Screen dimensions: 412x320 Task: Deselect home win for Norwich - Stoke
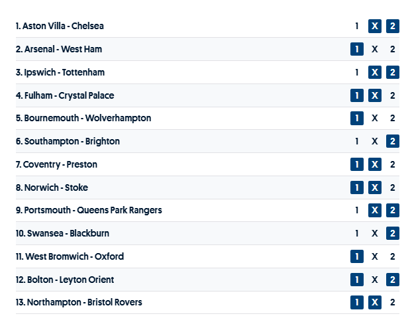click(357, 187)
